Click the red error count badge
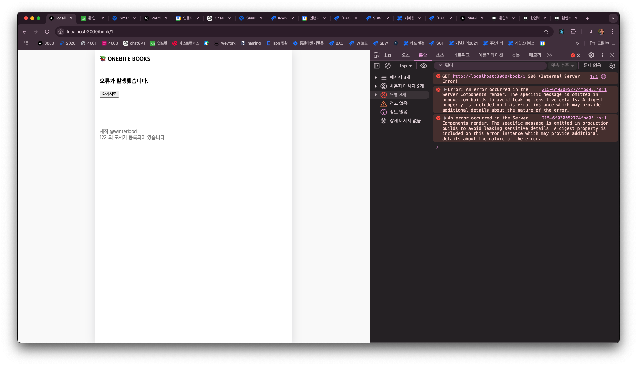 click(575, 55)
